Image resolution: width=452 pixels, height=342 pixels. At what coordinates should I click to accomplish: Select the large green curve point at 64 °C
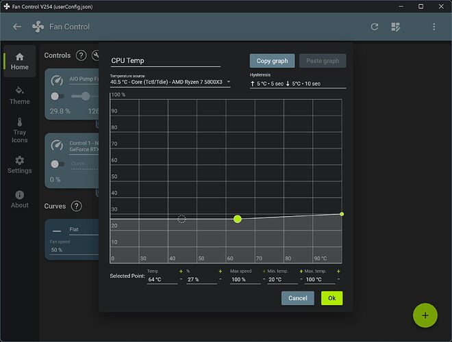pos(238,219)
